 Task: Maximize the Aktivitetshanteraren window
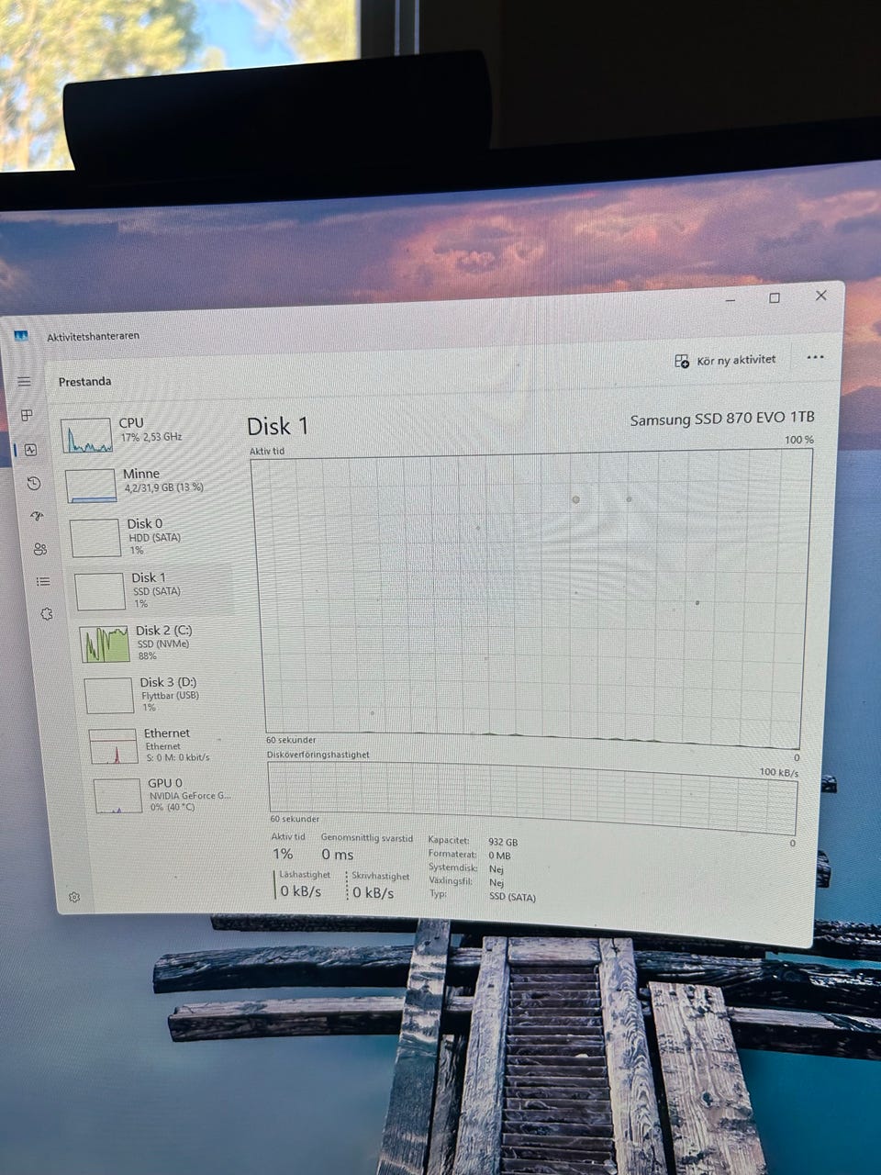pyautogui.click(x=775, y=298)
